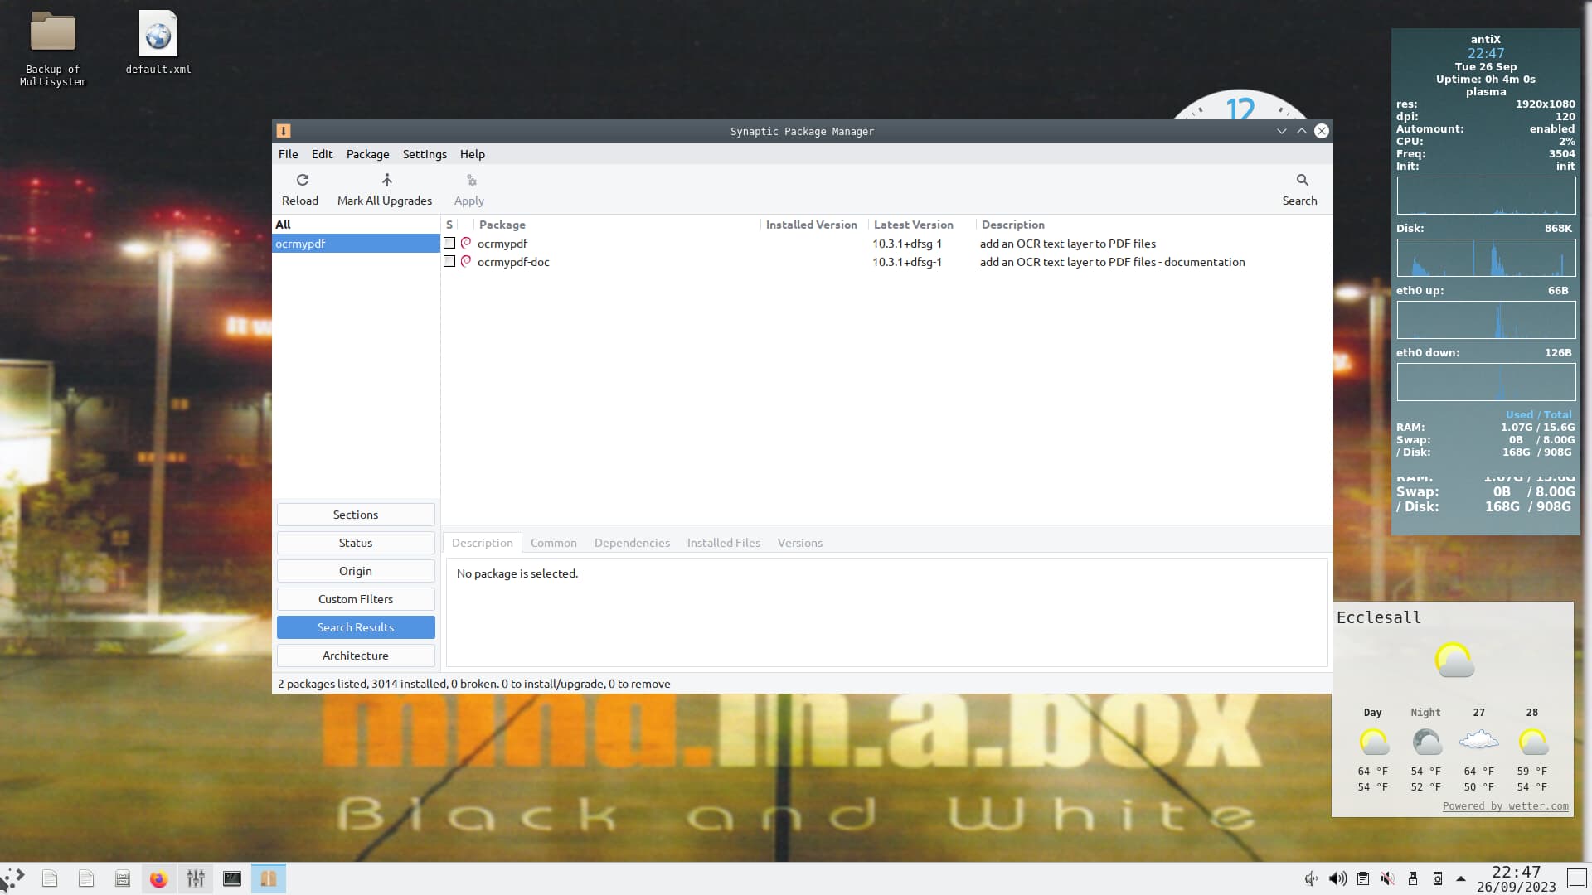This screenshot has height=895, width=1592.
Task: Maximize the Synaptic window with the up chevron
Action: [1302, 131]
